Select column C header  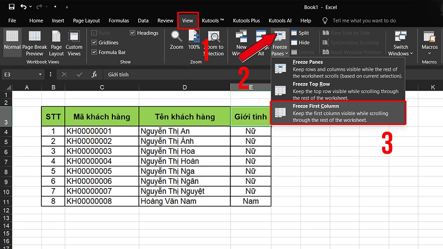102,87
